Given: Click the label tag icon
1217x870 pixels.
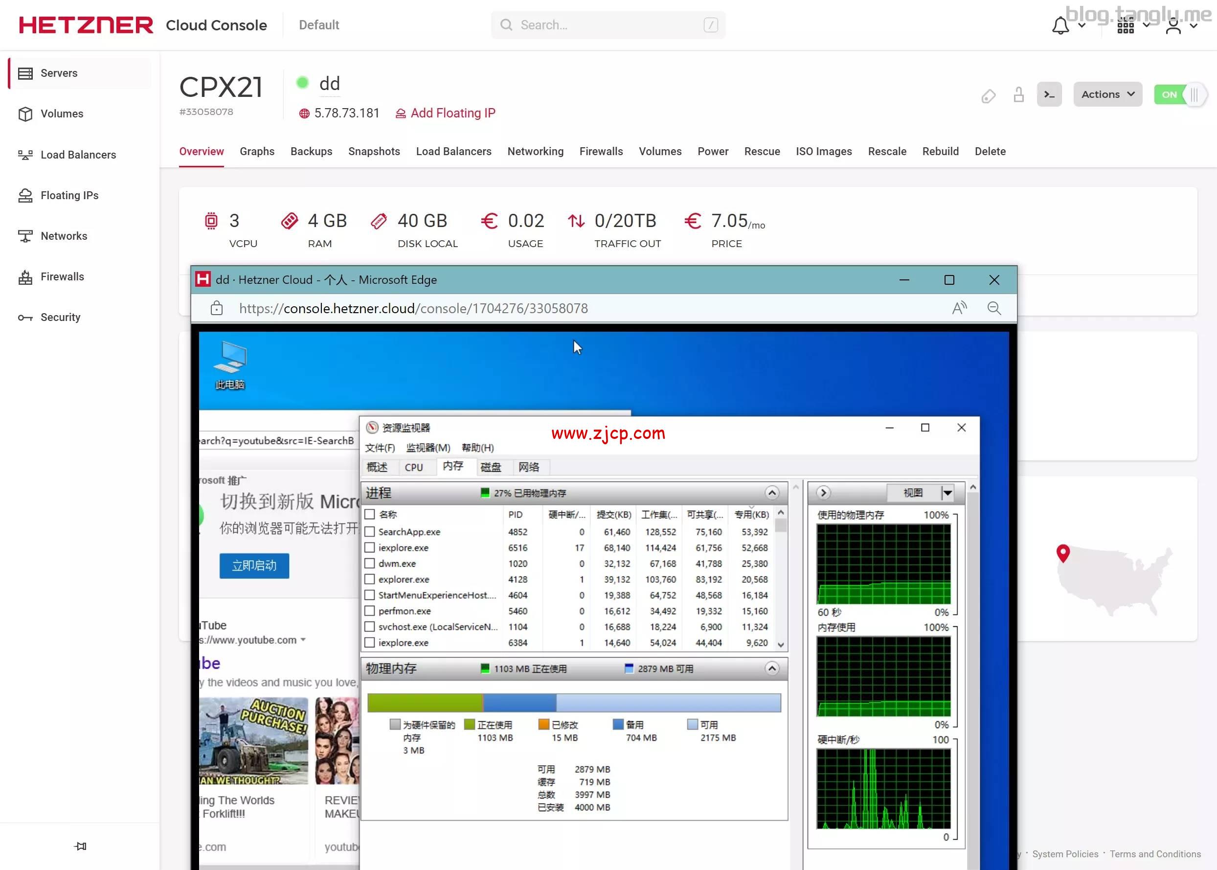Looking at the screenshot, I should 989,96.
